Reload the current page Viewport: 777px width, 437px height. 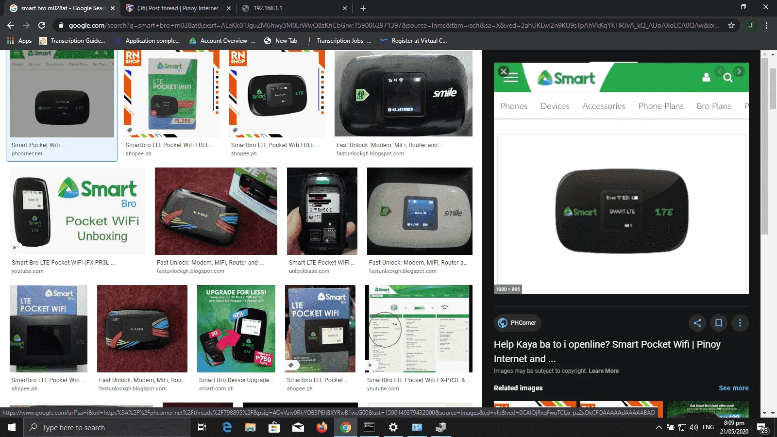click(x=42, y=25)
